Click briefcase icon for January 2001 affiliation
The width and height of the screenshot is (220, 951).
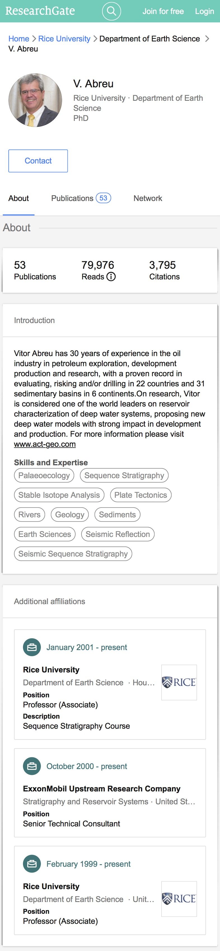[32, 647]
